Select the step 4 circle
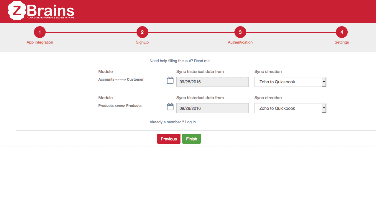Screen dimensions: 376x199 pos(341,32)
